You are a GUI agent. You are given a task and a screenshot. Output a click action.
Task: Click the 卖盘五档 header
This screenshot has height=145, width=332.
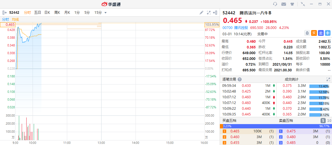point(286,121)
